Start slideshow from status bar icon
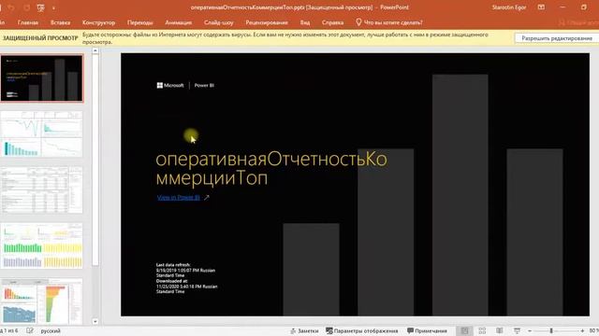The width and height of the screenshot is (599, 336). point(517,330)
